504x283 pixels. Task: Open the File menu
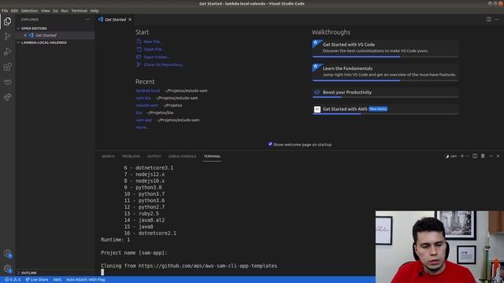[x=5, y=10]
